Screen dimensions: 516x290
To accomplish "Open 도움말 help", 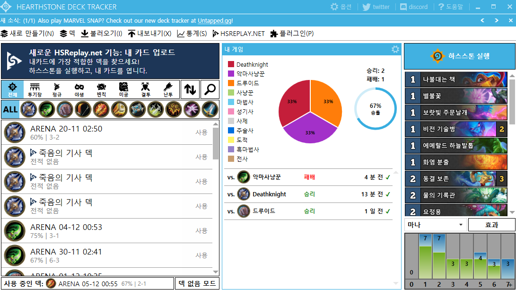I will click(x=451, y=7).
